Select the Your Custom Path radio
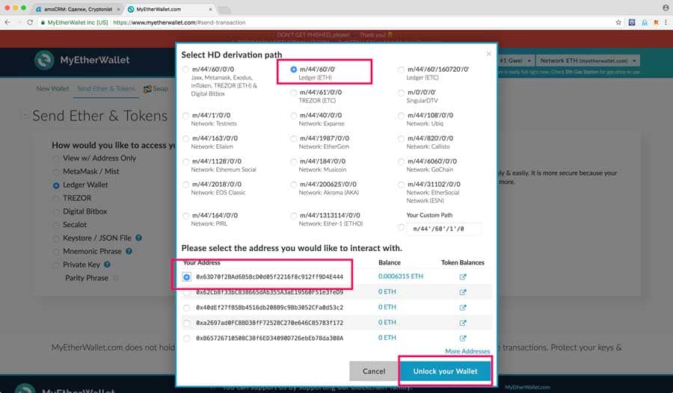This screenshot has height=393, width=673. click(401, 227)
